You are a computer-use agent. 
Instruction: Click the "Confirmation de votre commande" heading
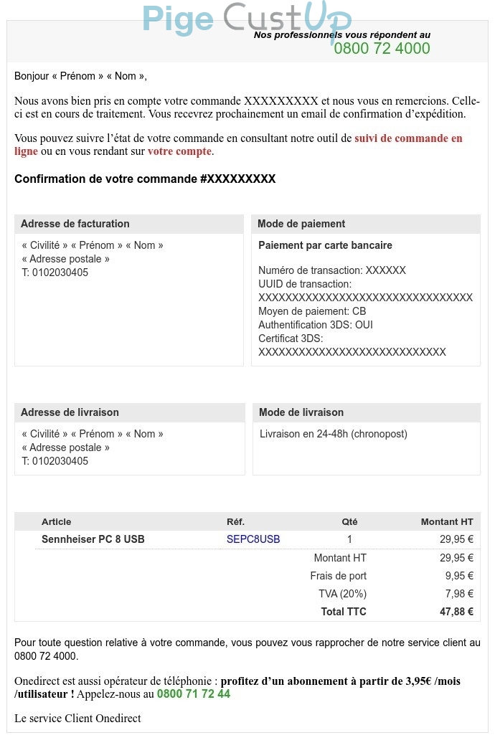145,179
